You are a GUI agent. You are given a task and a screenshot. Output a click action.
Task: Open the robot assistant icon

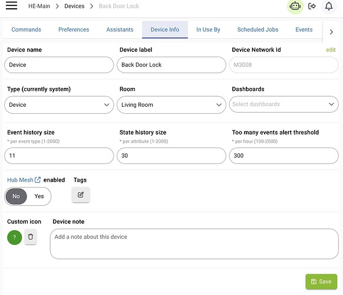(295, 6)
